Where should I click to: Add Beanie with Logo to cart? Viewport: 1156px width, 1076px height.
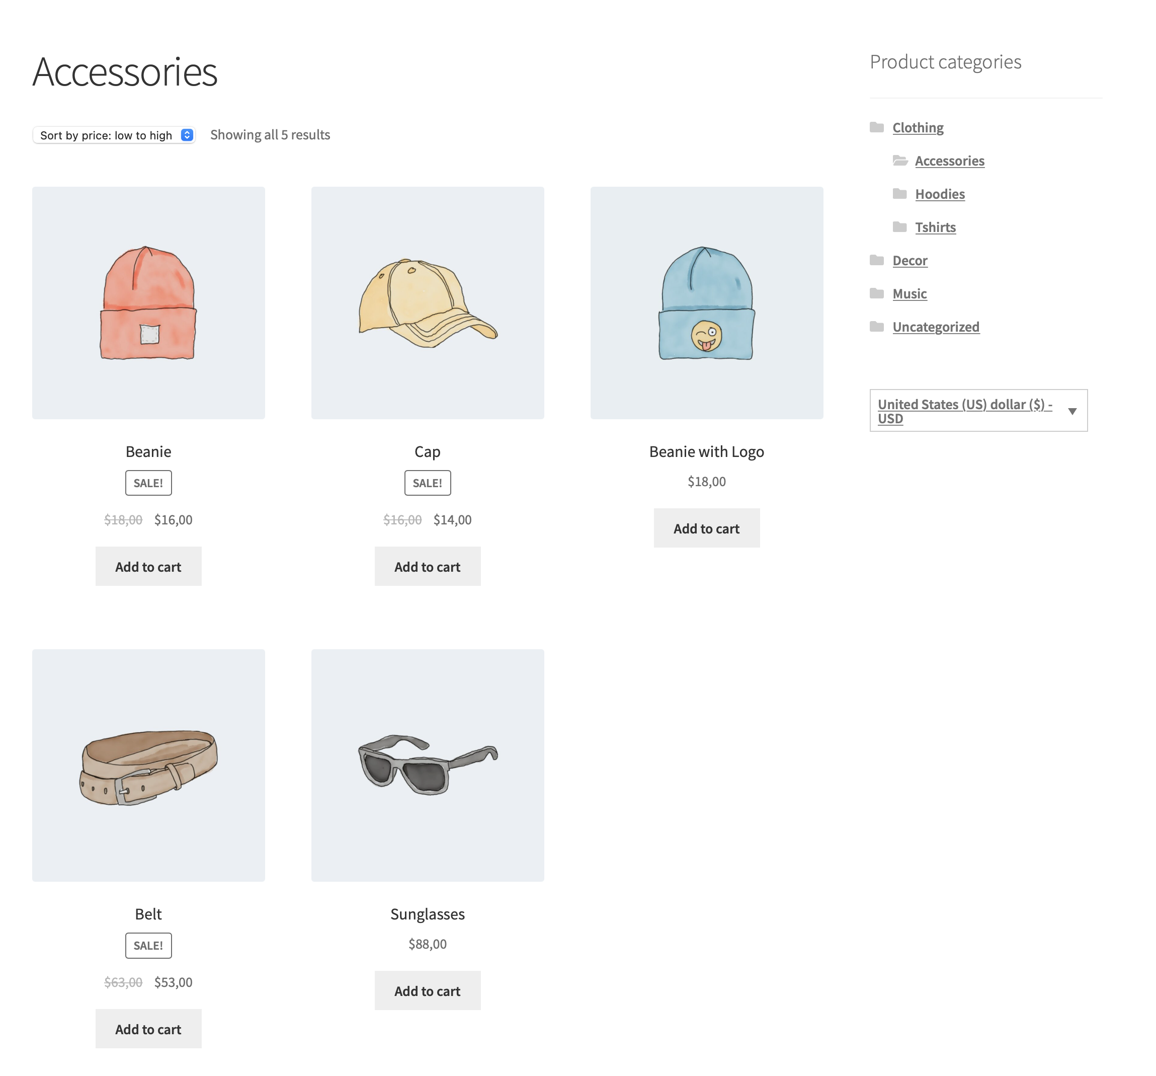pyautogui.click(x=706, y=528)
